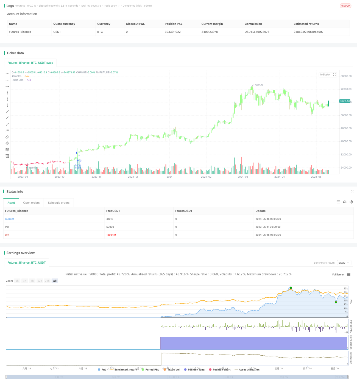Select the 24h zoom range button

(47, 281)
